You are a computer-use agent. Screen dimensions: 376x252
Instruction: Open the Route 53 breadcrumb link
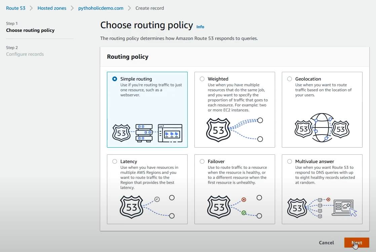[x=15, y=8]
